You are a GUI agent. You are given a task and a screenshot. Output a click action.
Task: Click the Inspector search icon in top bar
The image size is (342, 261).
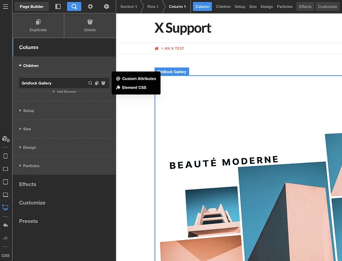(x=74, y=6)
